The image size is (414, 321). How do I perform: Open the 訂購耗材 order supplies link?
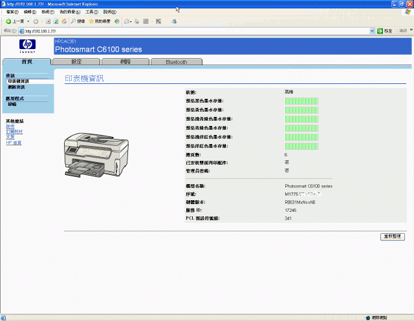14,132
